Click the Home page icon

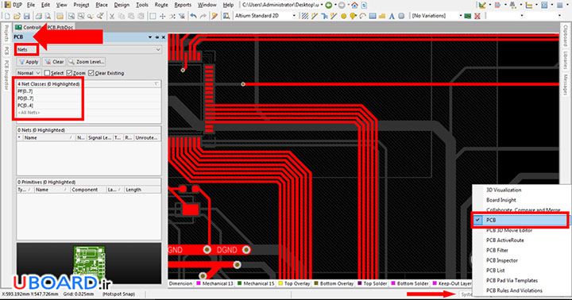354,5
